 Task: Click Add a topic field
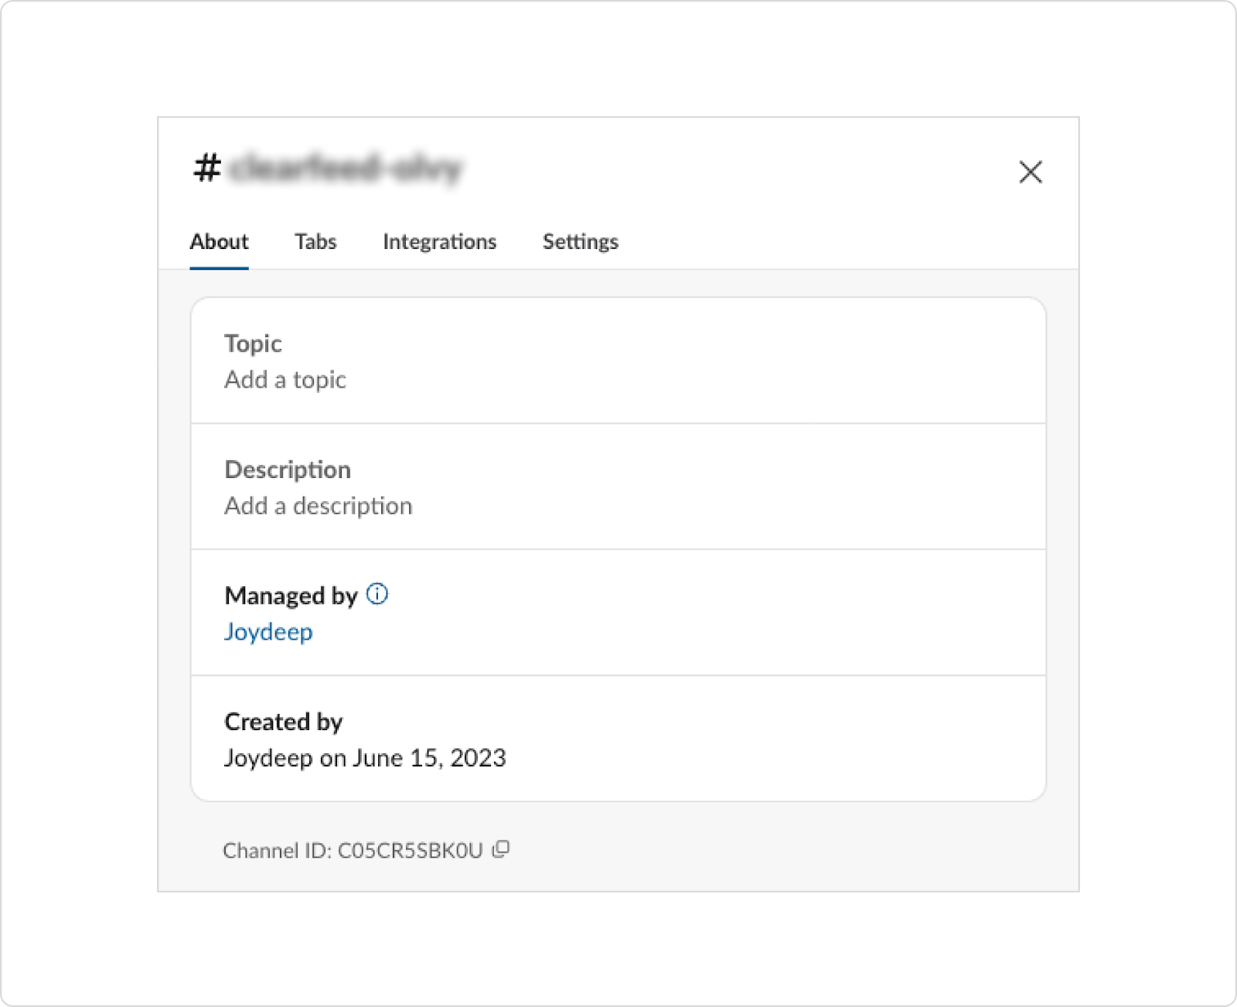(285, 379)
